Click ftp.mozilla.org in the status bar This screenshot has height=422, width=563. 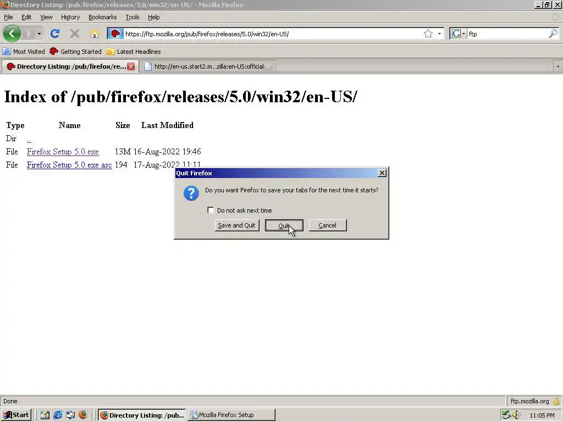(529, 401)
